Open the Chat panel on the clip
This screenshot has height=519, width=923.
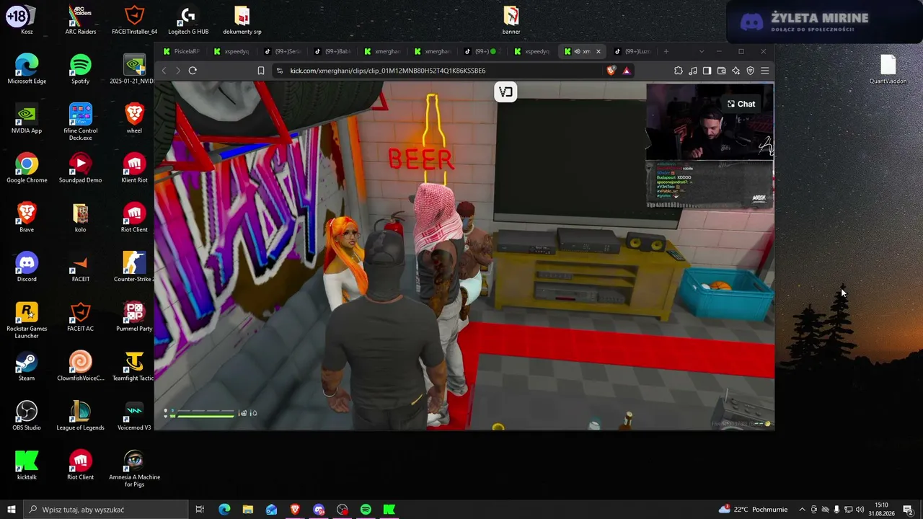tap(741, 104)
